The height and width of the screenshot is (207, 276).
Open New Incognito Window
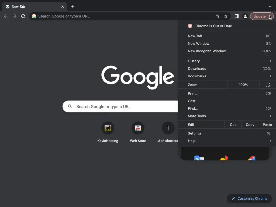coord(227,51)
